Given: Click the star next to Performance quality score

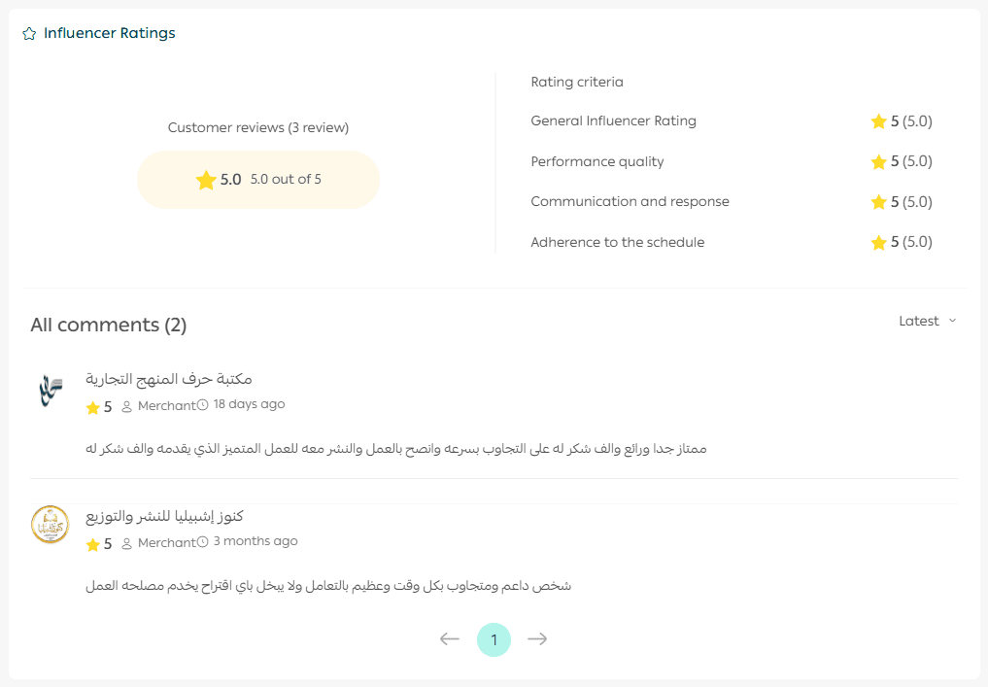Looking at the screenshot, I should coord(878,162).
